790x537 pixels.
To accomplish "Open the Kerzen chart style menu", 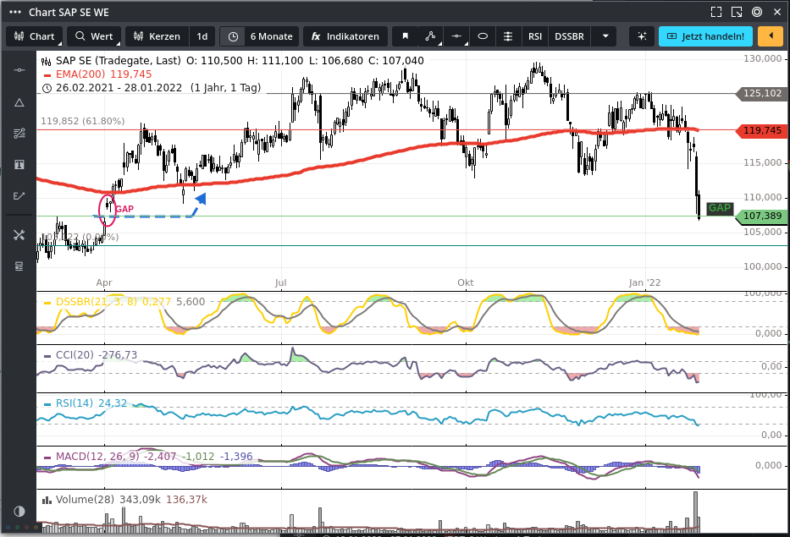I will click(157, 37).
